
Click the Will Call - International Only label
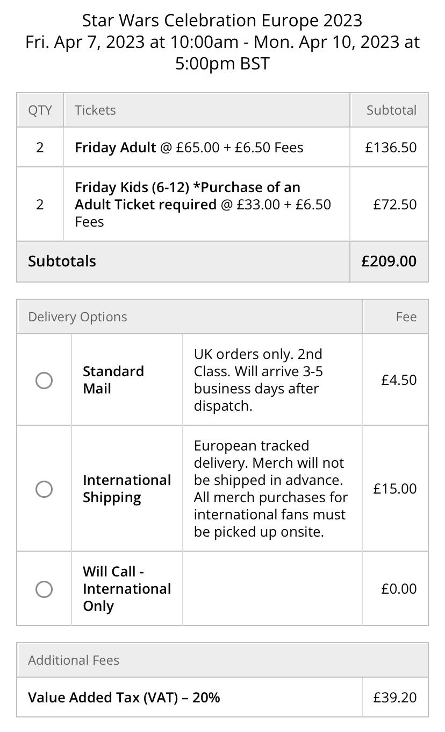pyautogui.click(x=127, y=589)
